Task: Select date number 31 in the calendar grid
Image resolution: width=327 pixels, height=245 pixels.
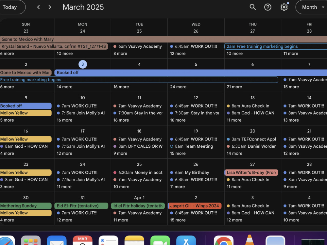Action: (x=83, y=198)
